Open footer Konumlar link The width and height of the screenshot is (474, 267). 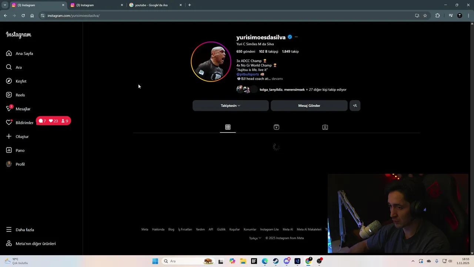pos(250,230)
